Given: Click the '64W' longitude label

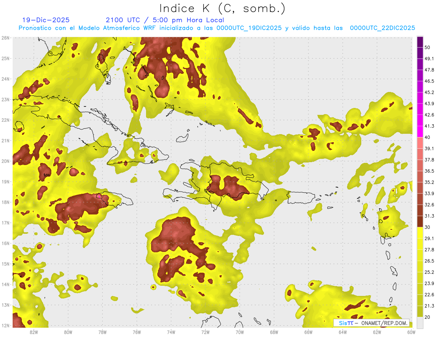Looking at the screenshot, I should point(343,332).
